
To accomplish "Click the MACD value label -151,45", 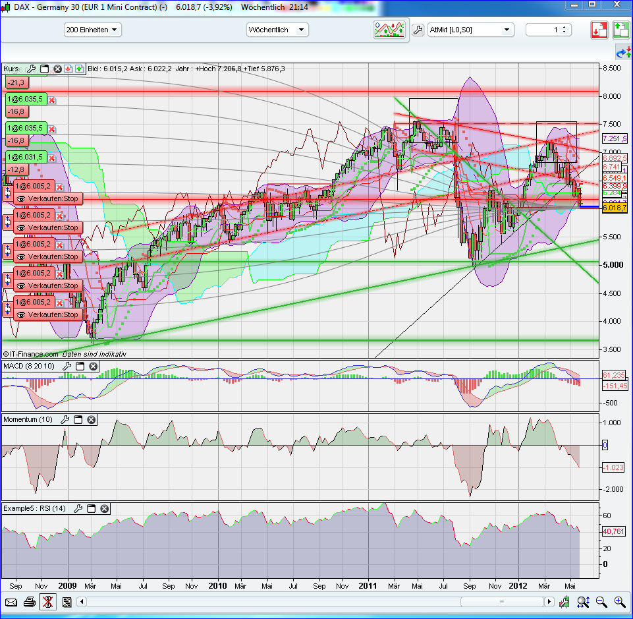I will pyautogui.click(x=615, y=386).
